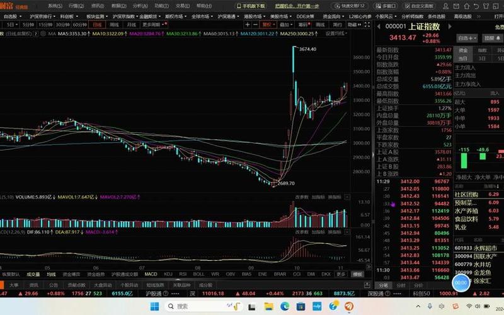Switch to 5分钟 period
The width and height of the screenshot is (504, 315).
(x=28, y=25)
